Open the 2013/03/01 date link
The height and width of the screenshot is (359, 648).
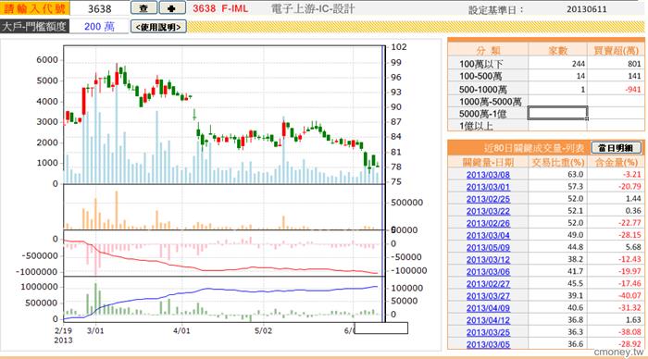(488, 187)
